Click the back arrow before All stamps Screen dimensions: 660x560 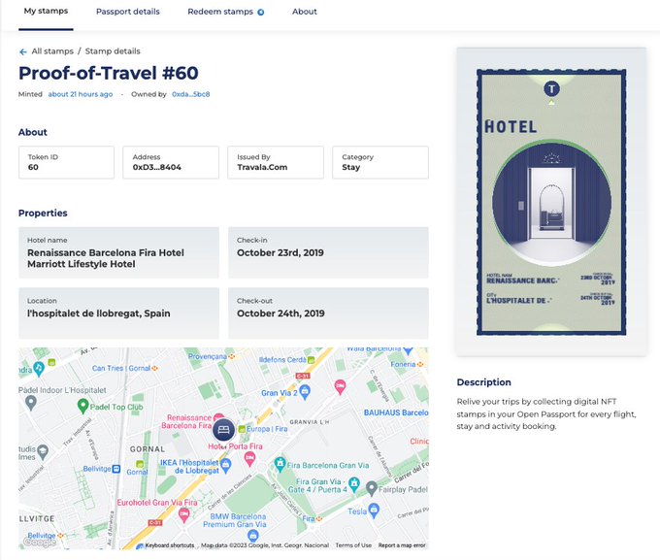click(x=23, y=51)
